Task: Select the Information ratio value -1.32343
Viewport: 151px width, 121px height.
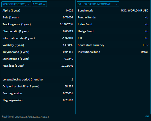Action: tap(67, 38)
